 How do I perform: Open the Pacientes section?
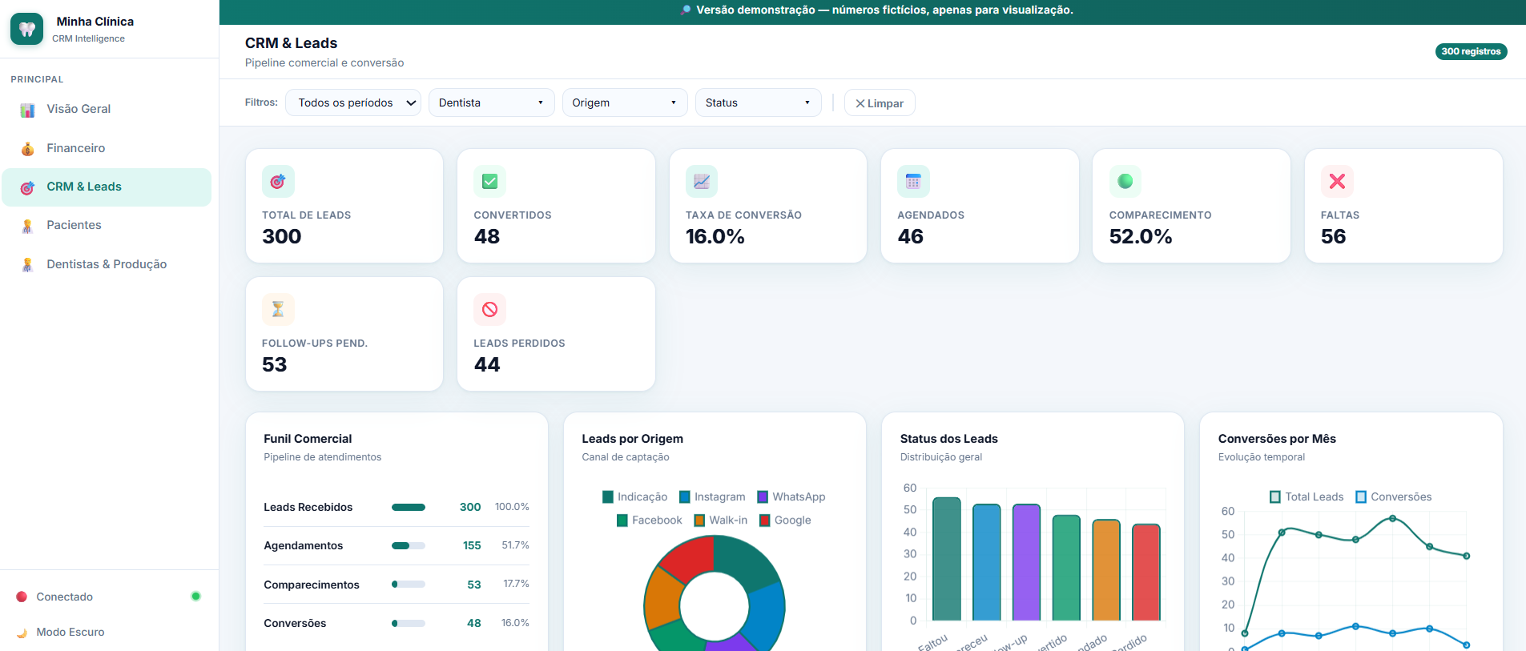click(x=107, y=225)
